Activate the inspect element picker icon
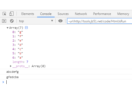The image size is (132, 97). pyautogui.click(x=5, y=14)
